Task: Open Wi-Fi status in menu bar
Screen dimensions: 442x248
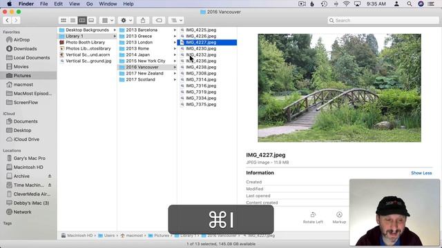Action: 347,4
